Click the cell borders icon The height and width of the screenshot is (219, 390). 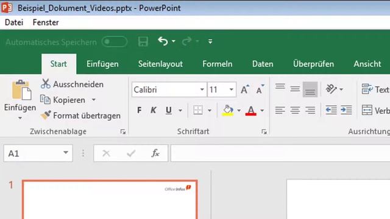[x=198, y=110]
